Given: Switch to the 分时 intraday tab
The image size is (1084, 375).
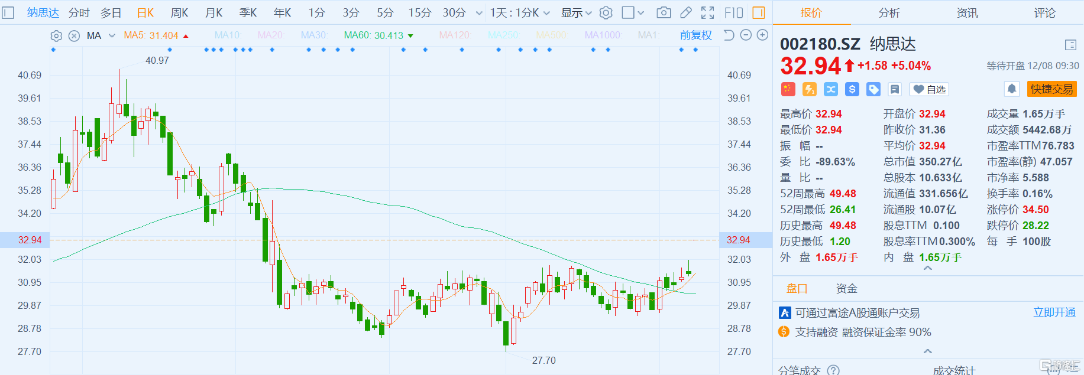Looking at the screenshot, I should [x=79, y=12].
